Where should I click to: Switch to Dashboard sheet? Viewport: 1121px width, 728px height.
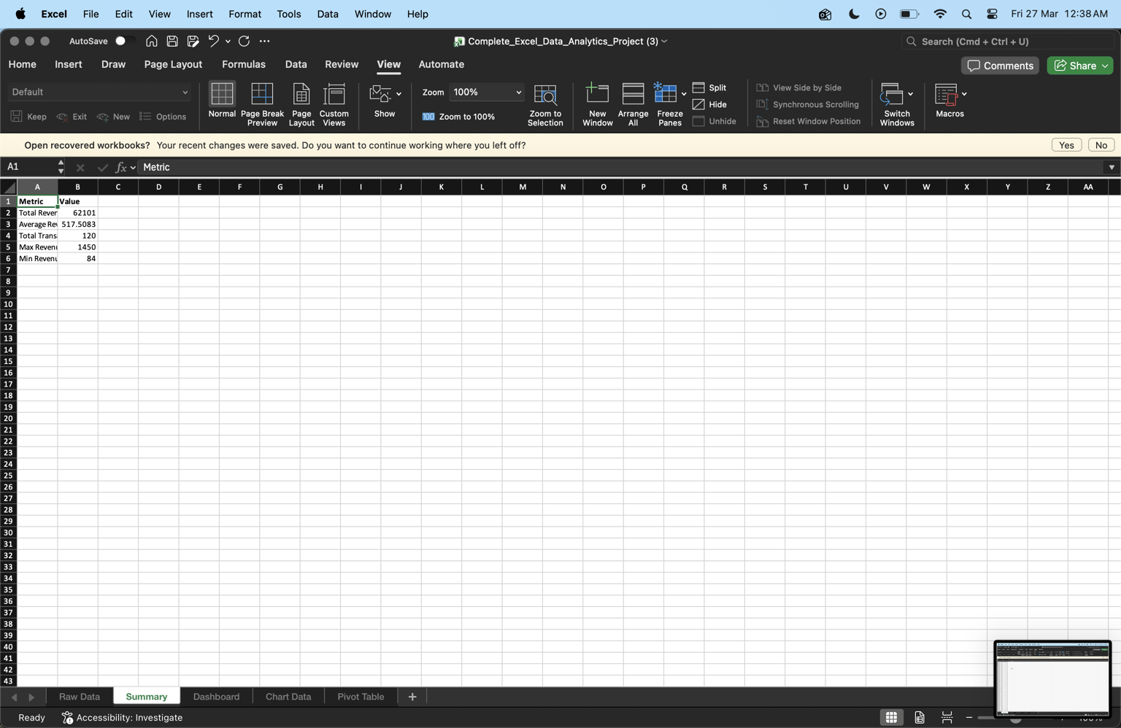coord(216,697)
